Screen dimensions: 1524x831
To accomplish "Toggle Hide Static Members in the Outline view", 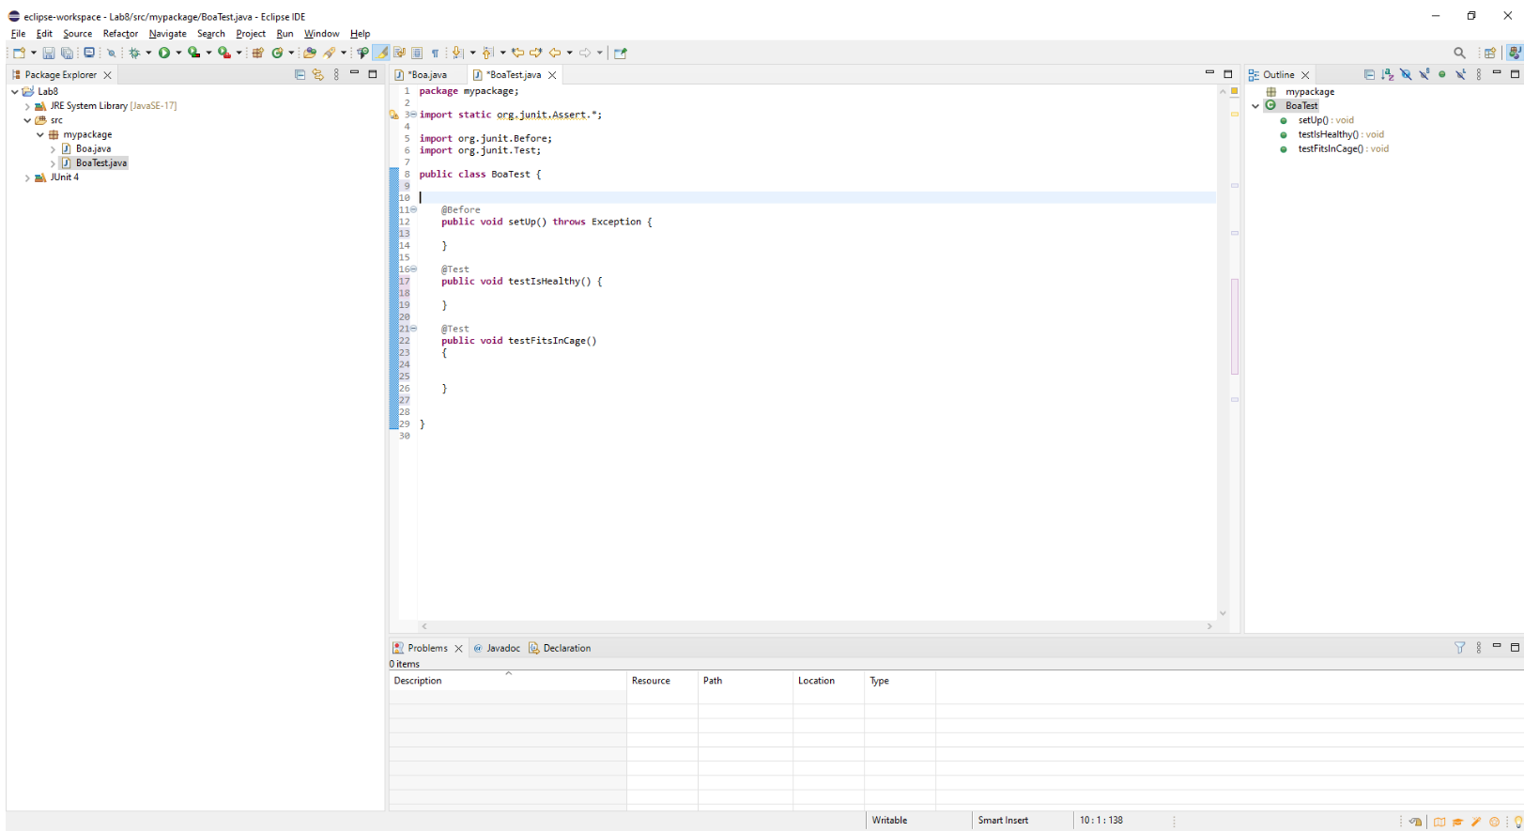I will pos(1424,74).
